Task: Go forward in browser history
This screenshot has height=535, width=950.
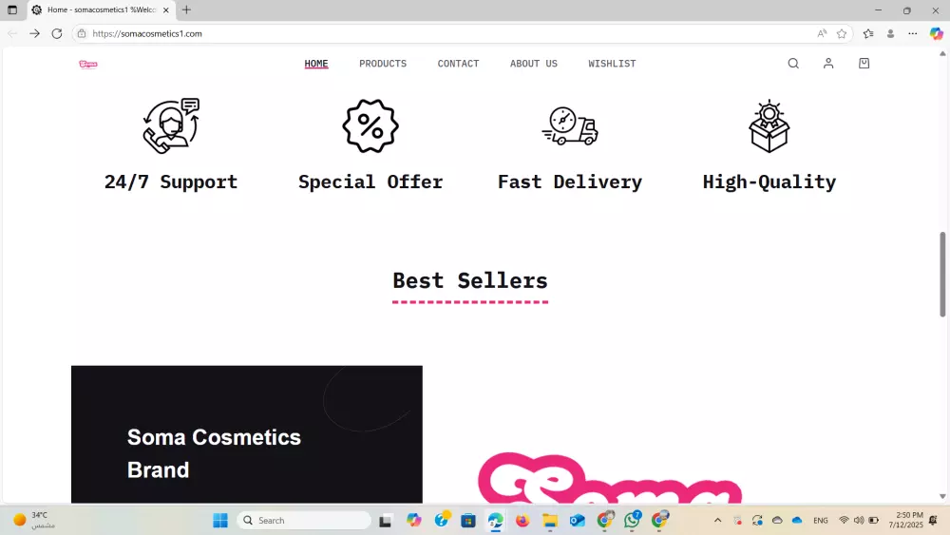Action: coord(34,34)
